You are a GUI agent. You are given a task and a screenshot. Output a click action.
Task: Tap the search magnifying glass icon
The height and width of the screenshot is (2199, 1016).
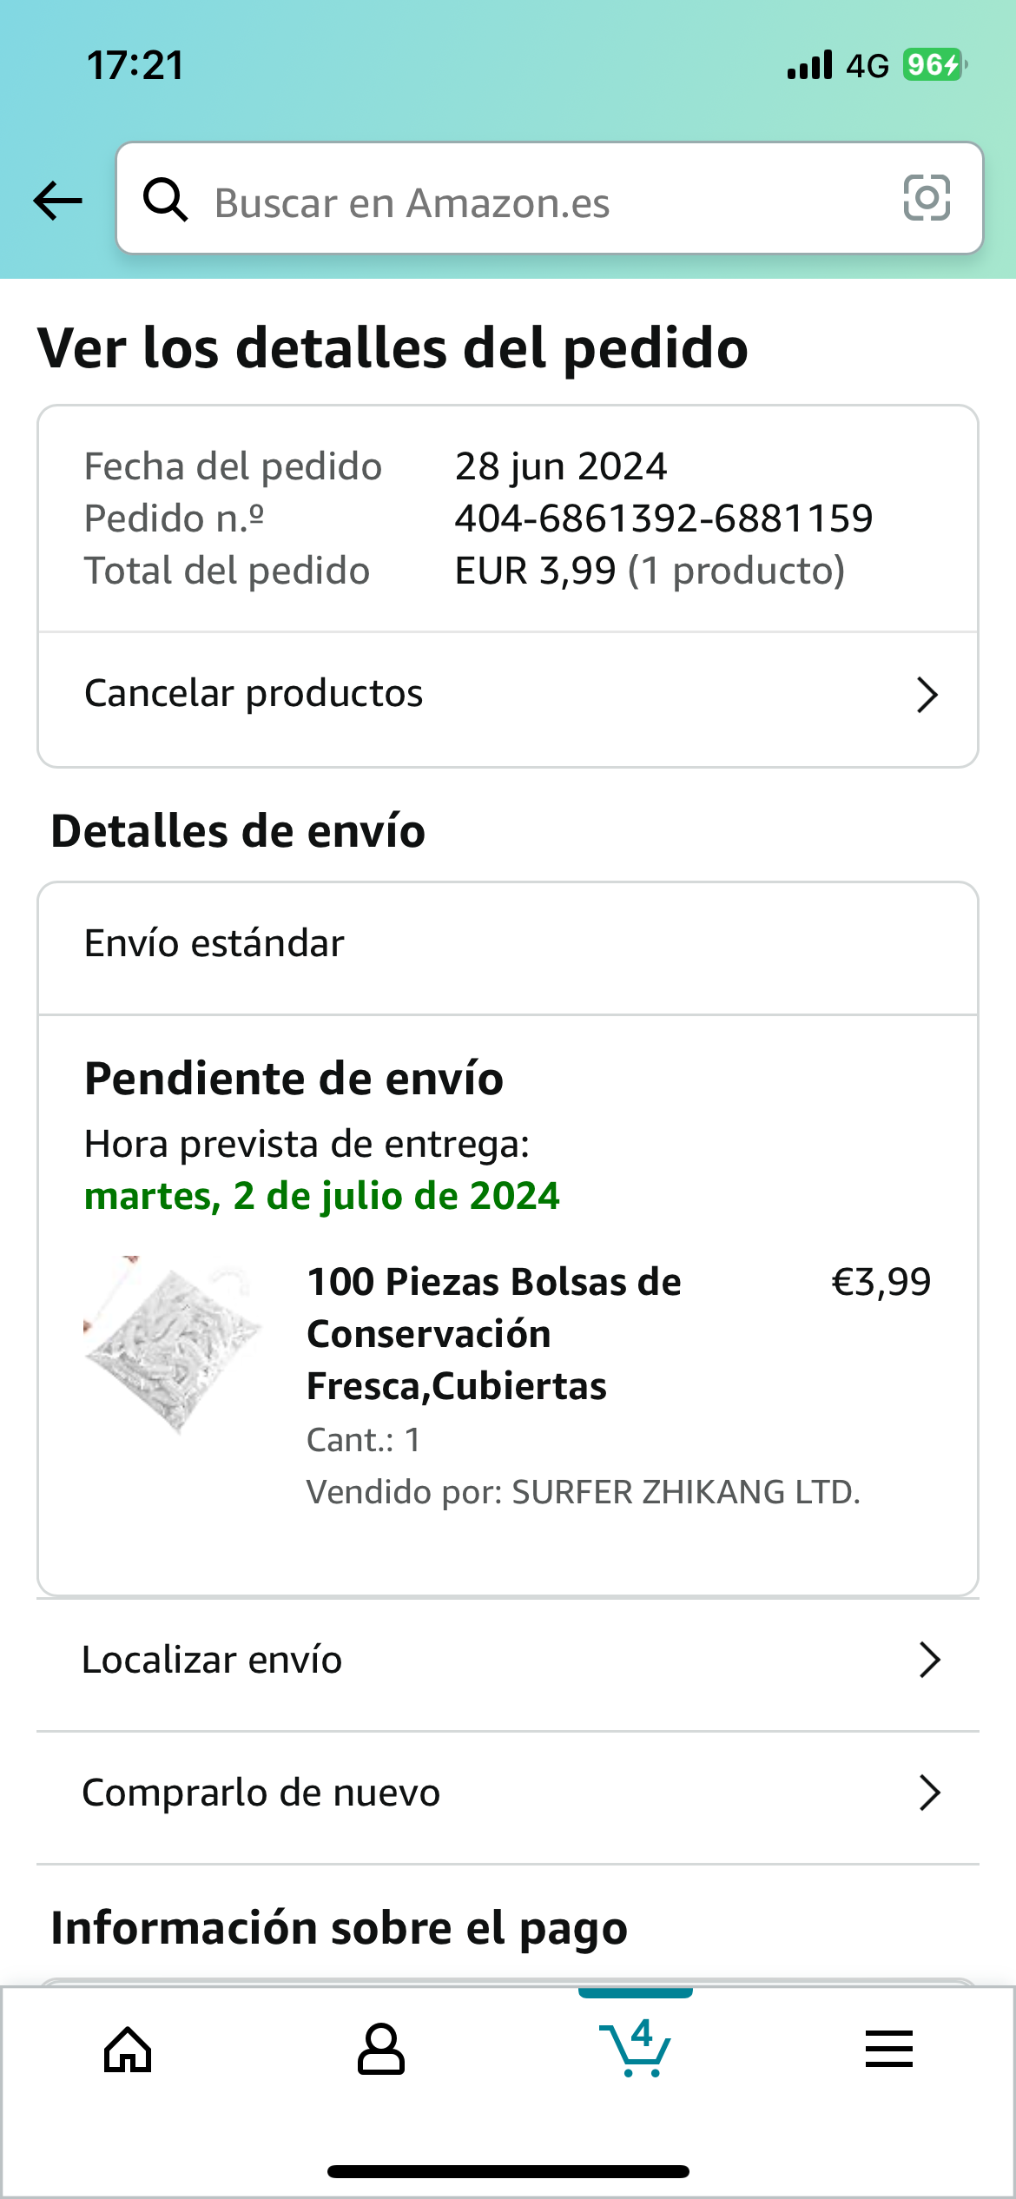pos(165,201)
